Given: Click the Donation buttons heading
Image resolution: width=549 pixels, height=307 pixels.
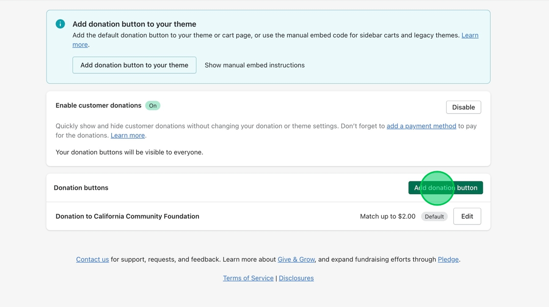Looking at the screenshot, I should [81, 187].
